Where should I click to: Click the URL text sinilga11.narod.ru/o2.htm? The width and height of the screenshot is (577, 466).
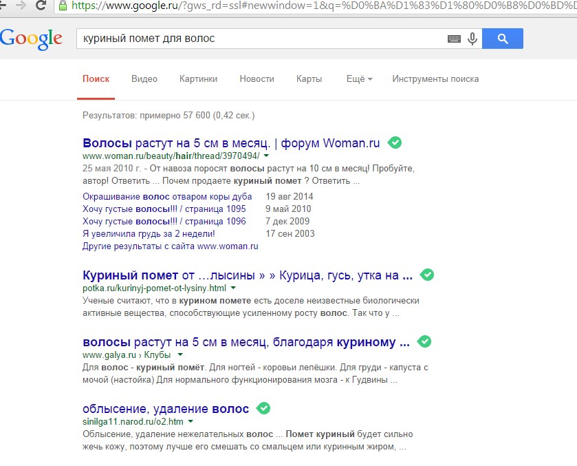(133, 421)
